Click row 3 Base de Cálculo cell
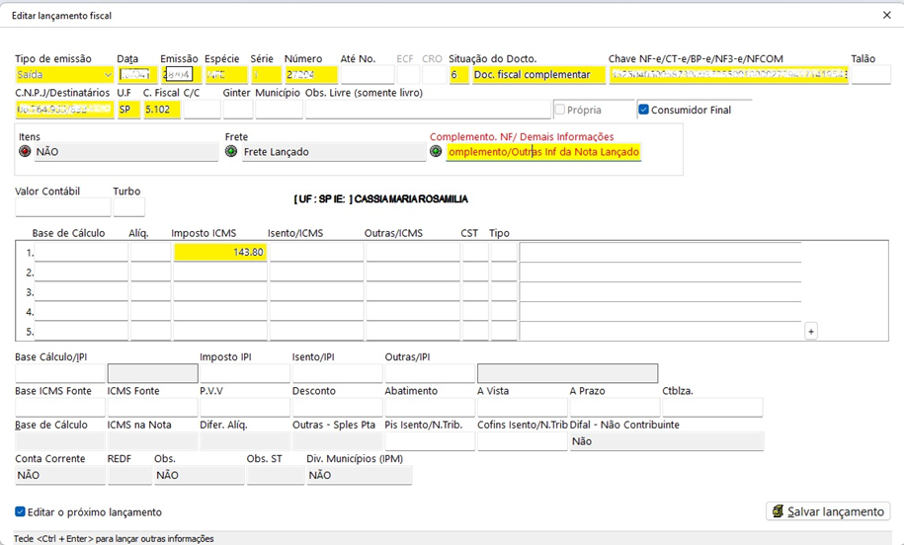The width and height of the screenshot is (904, 545). click(x=81, y=292)
